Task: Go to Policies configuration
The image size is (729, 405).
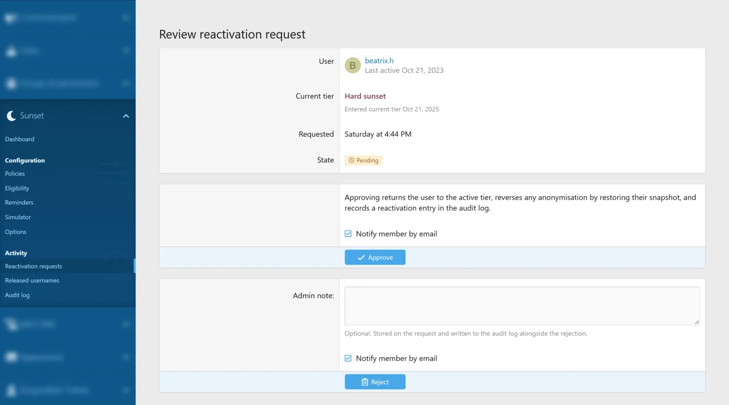Action: [15, 173]
